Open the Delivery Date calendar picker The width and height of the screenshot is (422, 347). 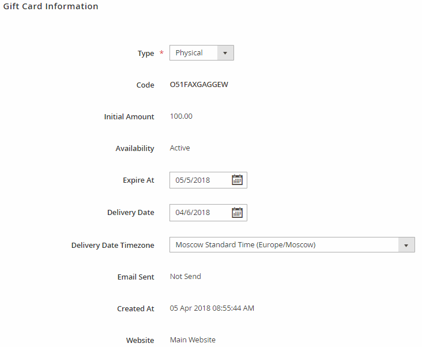[x=237, y=213]
